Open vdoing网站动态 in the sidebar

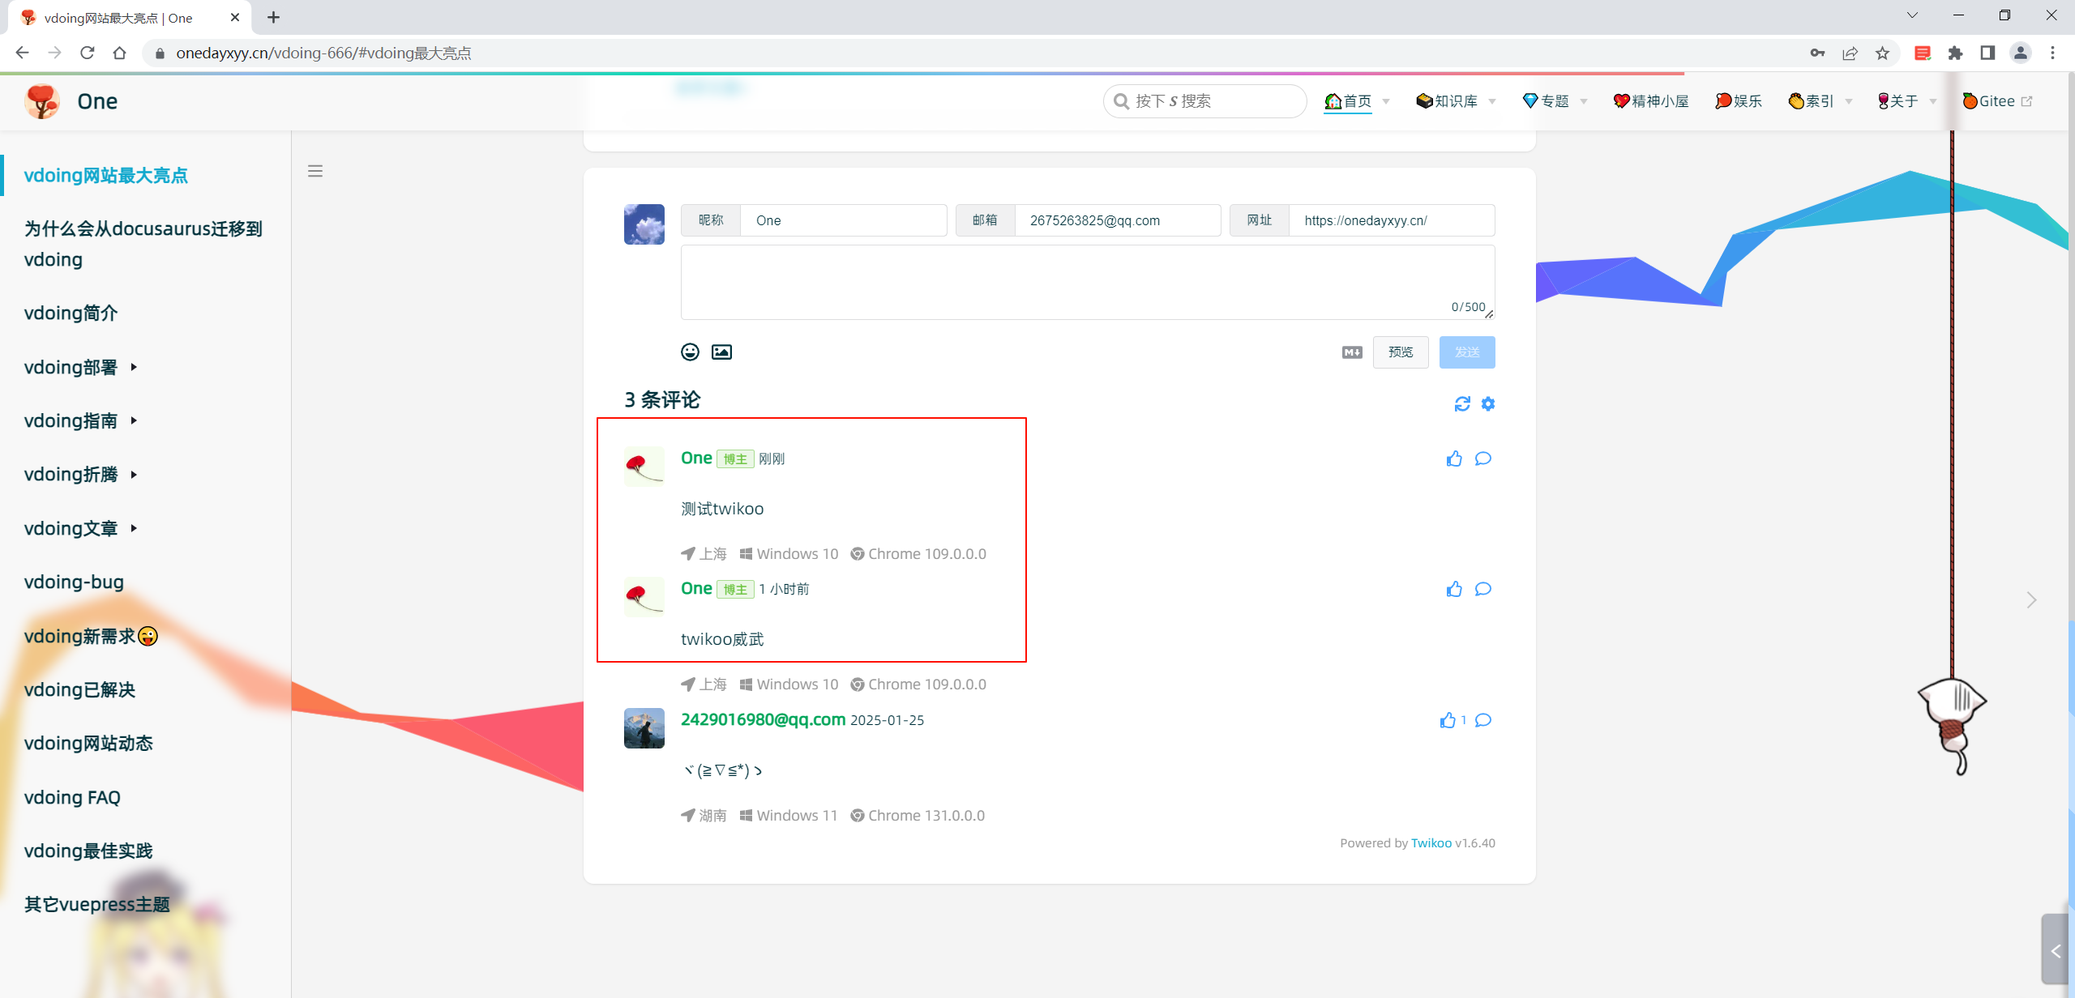(88, 743)
